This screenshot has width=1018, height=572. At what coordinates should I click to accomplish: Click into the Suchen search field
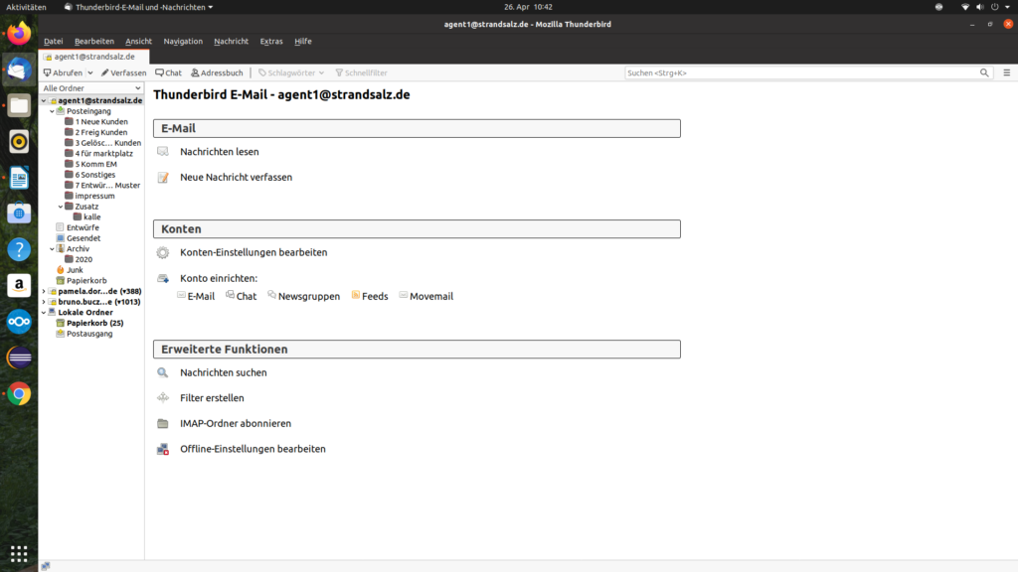(800, 72)
